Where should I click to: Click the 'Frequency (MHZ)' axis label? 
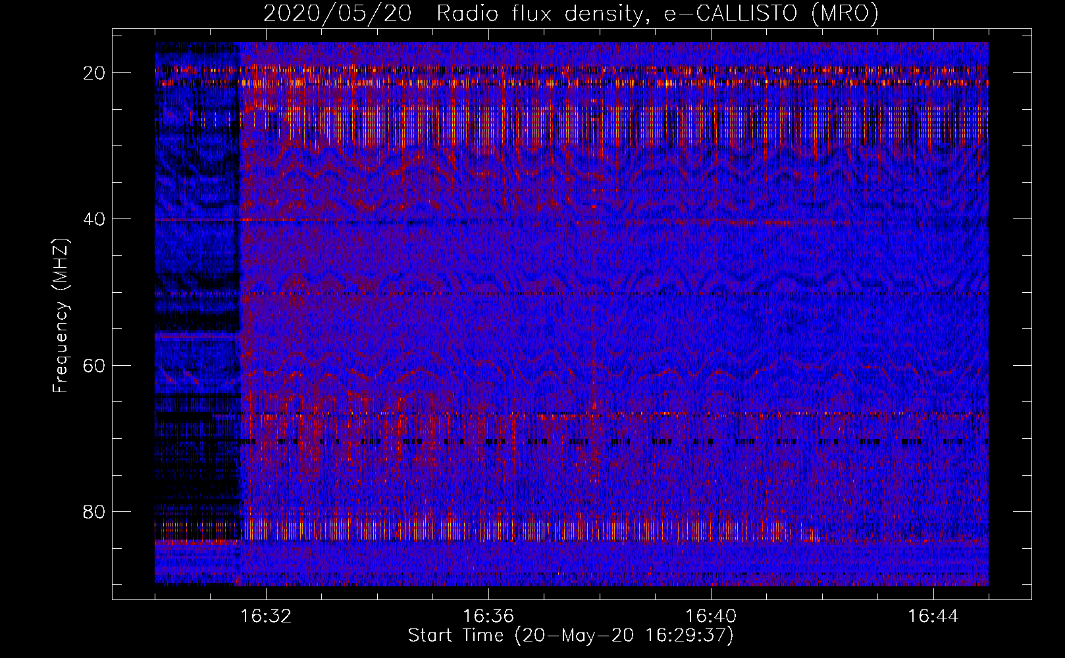[x=61, y=315]
